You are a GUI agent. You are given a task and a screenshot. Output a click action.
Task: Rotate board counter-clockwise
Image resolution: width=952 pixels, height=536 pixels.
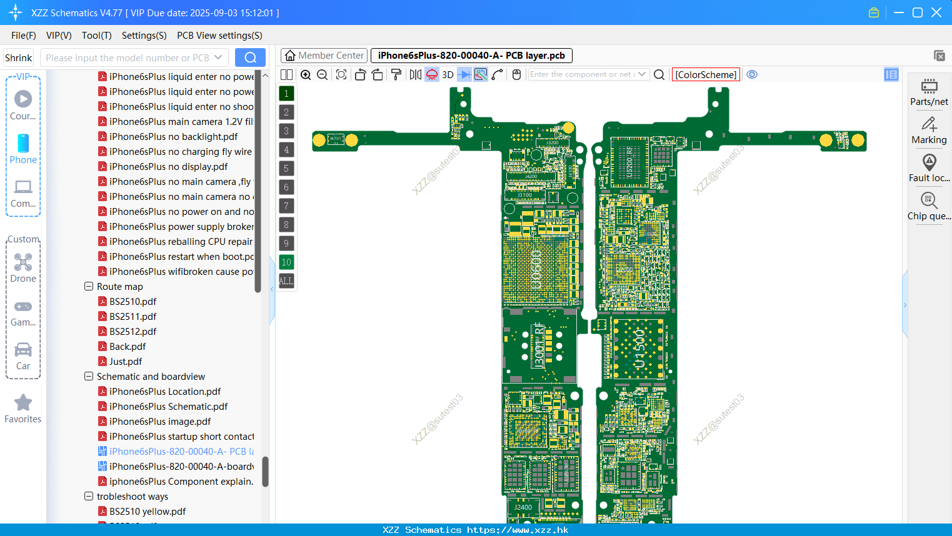[360, 74]
